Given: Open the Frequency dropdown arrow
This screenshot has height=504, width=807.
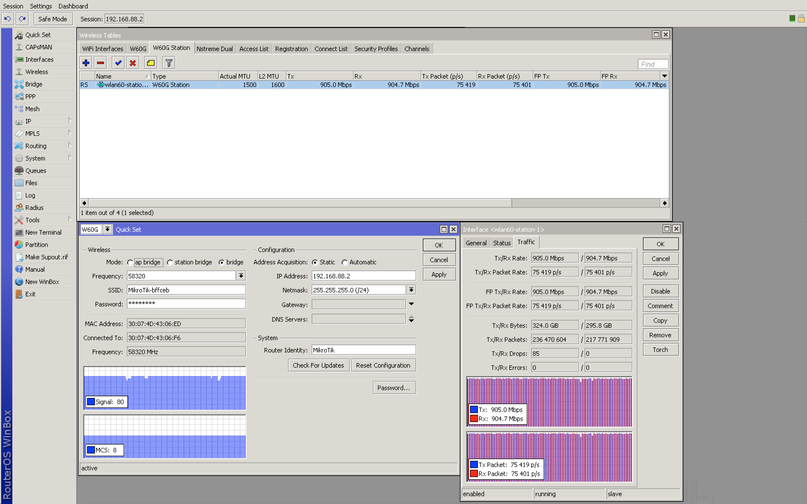Looking at the screenshot, I should tap(241, 276).
